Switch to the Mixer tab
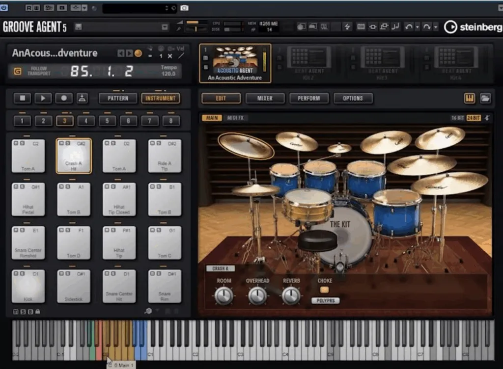 point(265,98)
